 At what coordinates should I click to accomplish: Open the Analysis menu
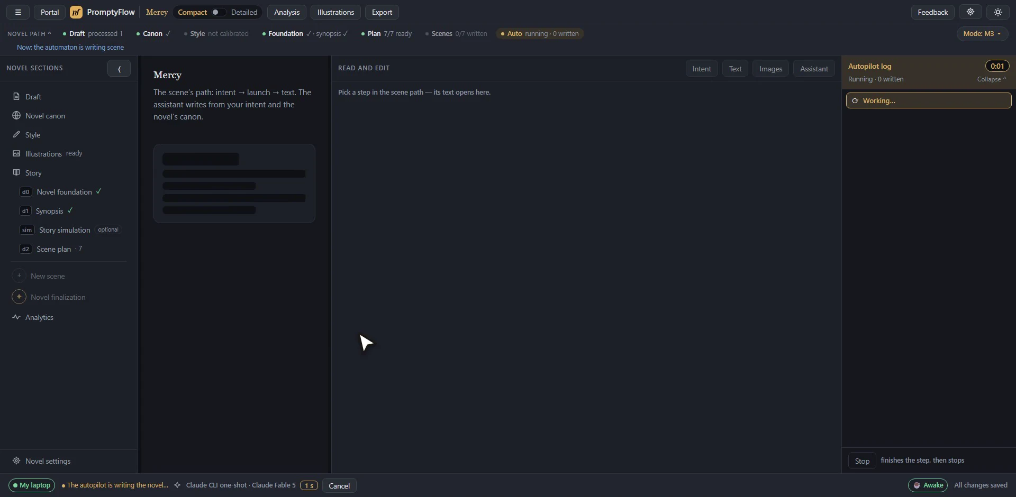(x=287, y=12)
